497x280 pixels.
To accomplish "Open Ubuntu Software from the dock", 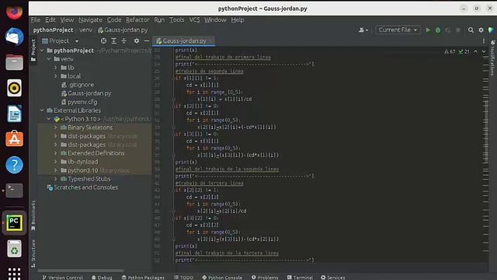I will click(x=14, y=139).
